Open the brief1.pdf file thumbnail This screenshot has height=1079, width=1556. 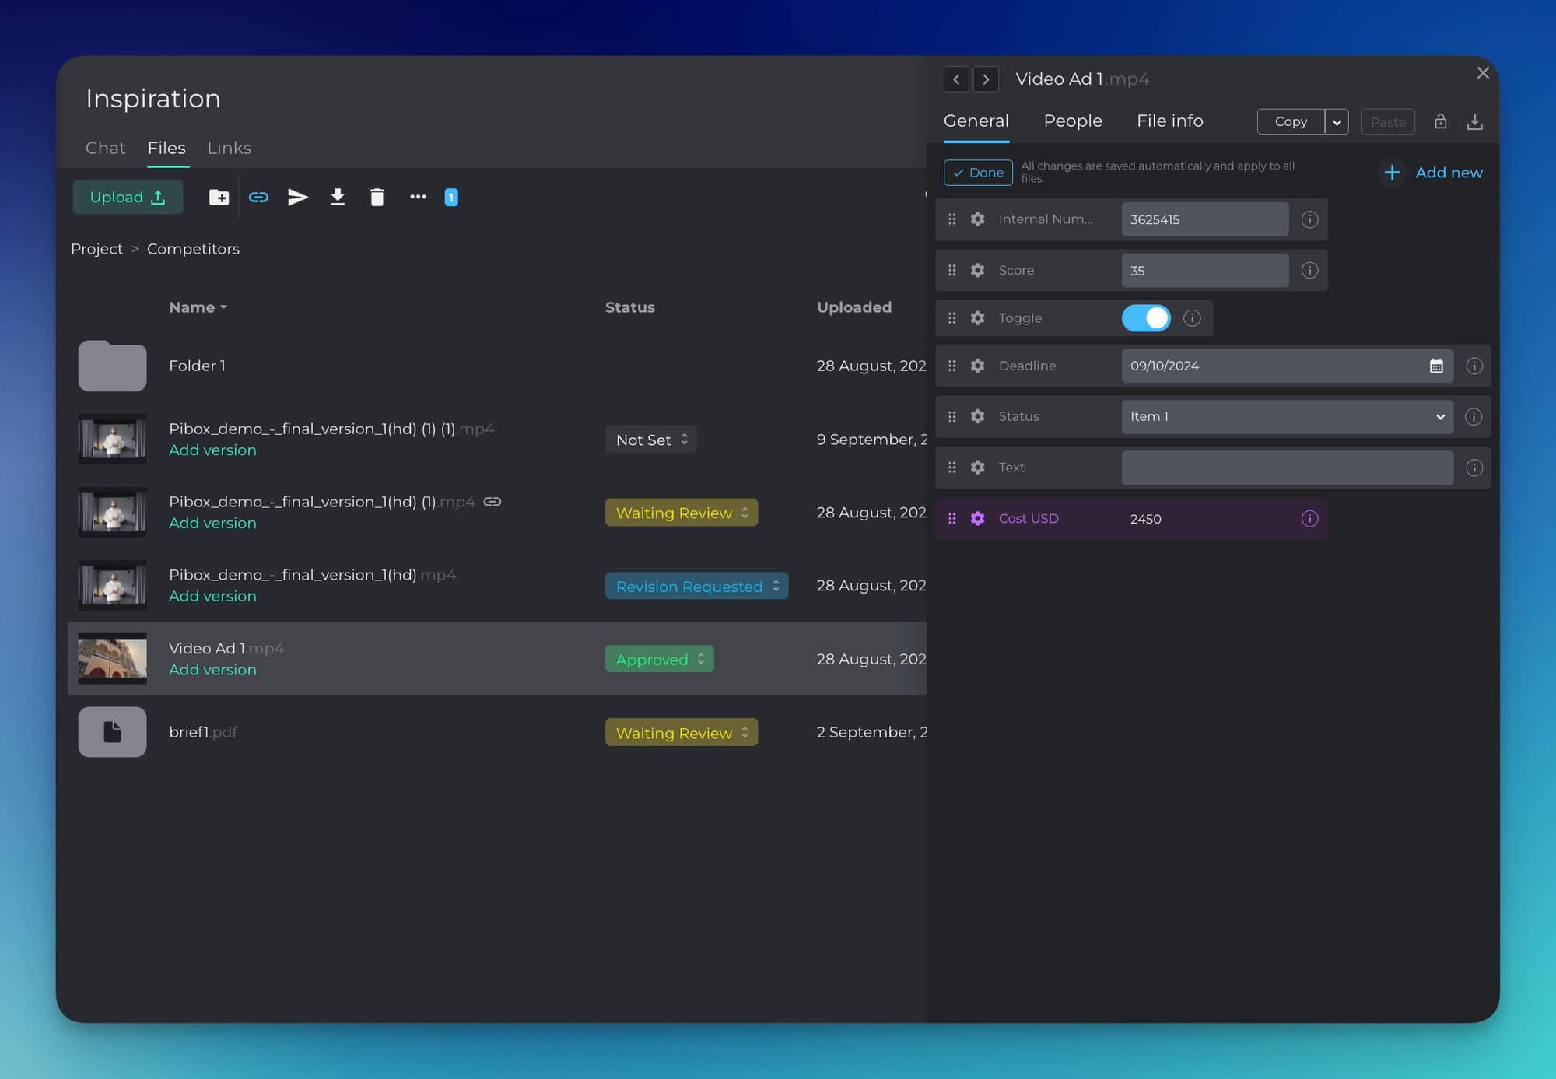coord(111,731)
